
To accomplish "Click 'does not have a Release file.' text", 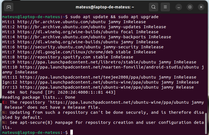I will [x=64, y=107].
